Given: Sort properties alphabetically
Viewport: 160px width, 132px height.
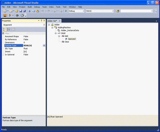Looking at the screenshot, I should (8, 29).
